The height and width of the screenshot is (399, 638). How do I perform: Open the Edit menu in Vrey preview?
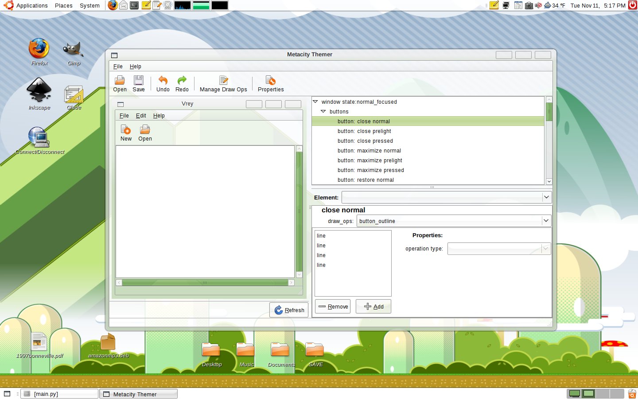coord(141,116)
